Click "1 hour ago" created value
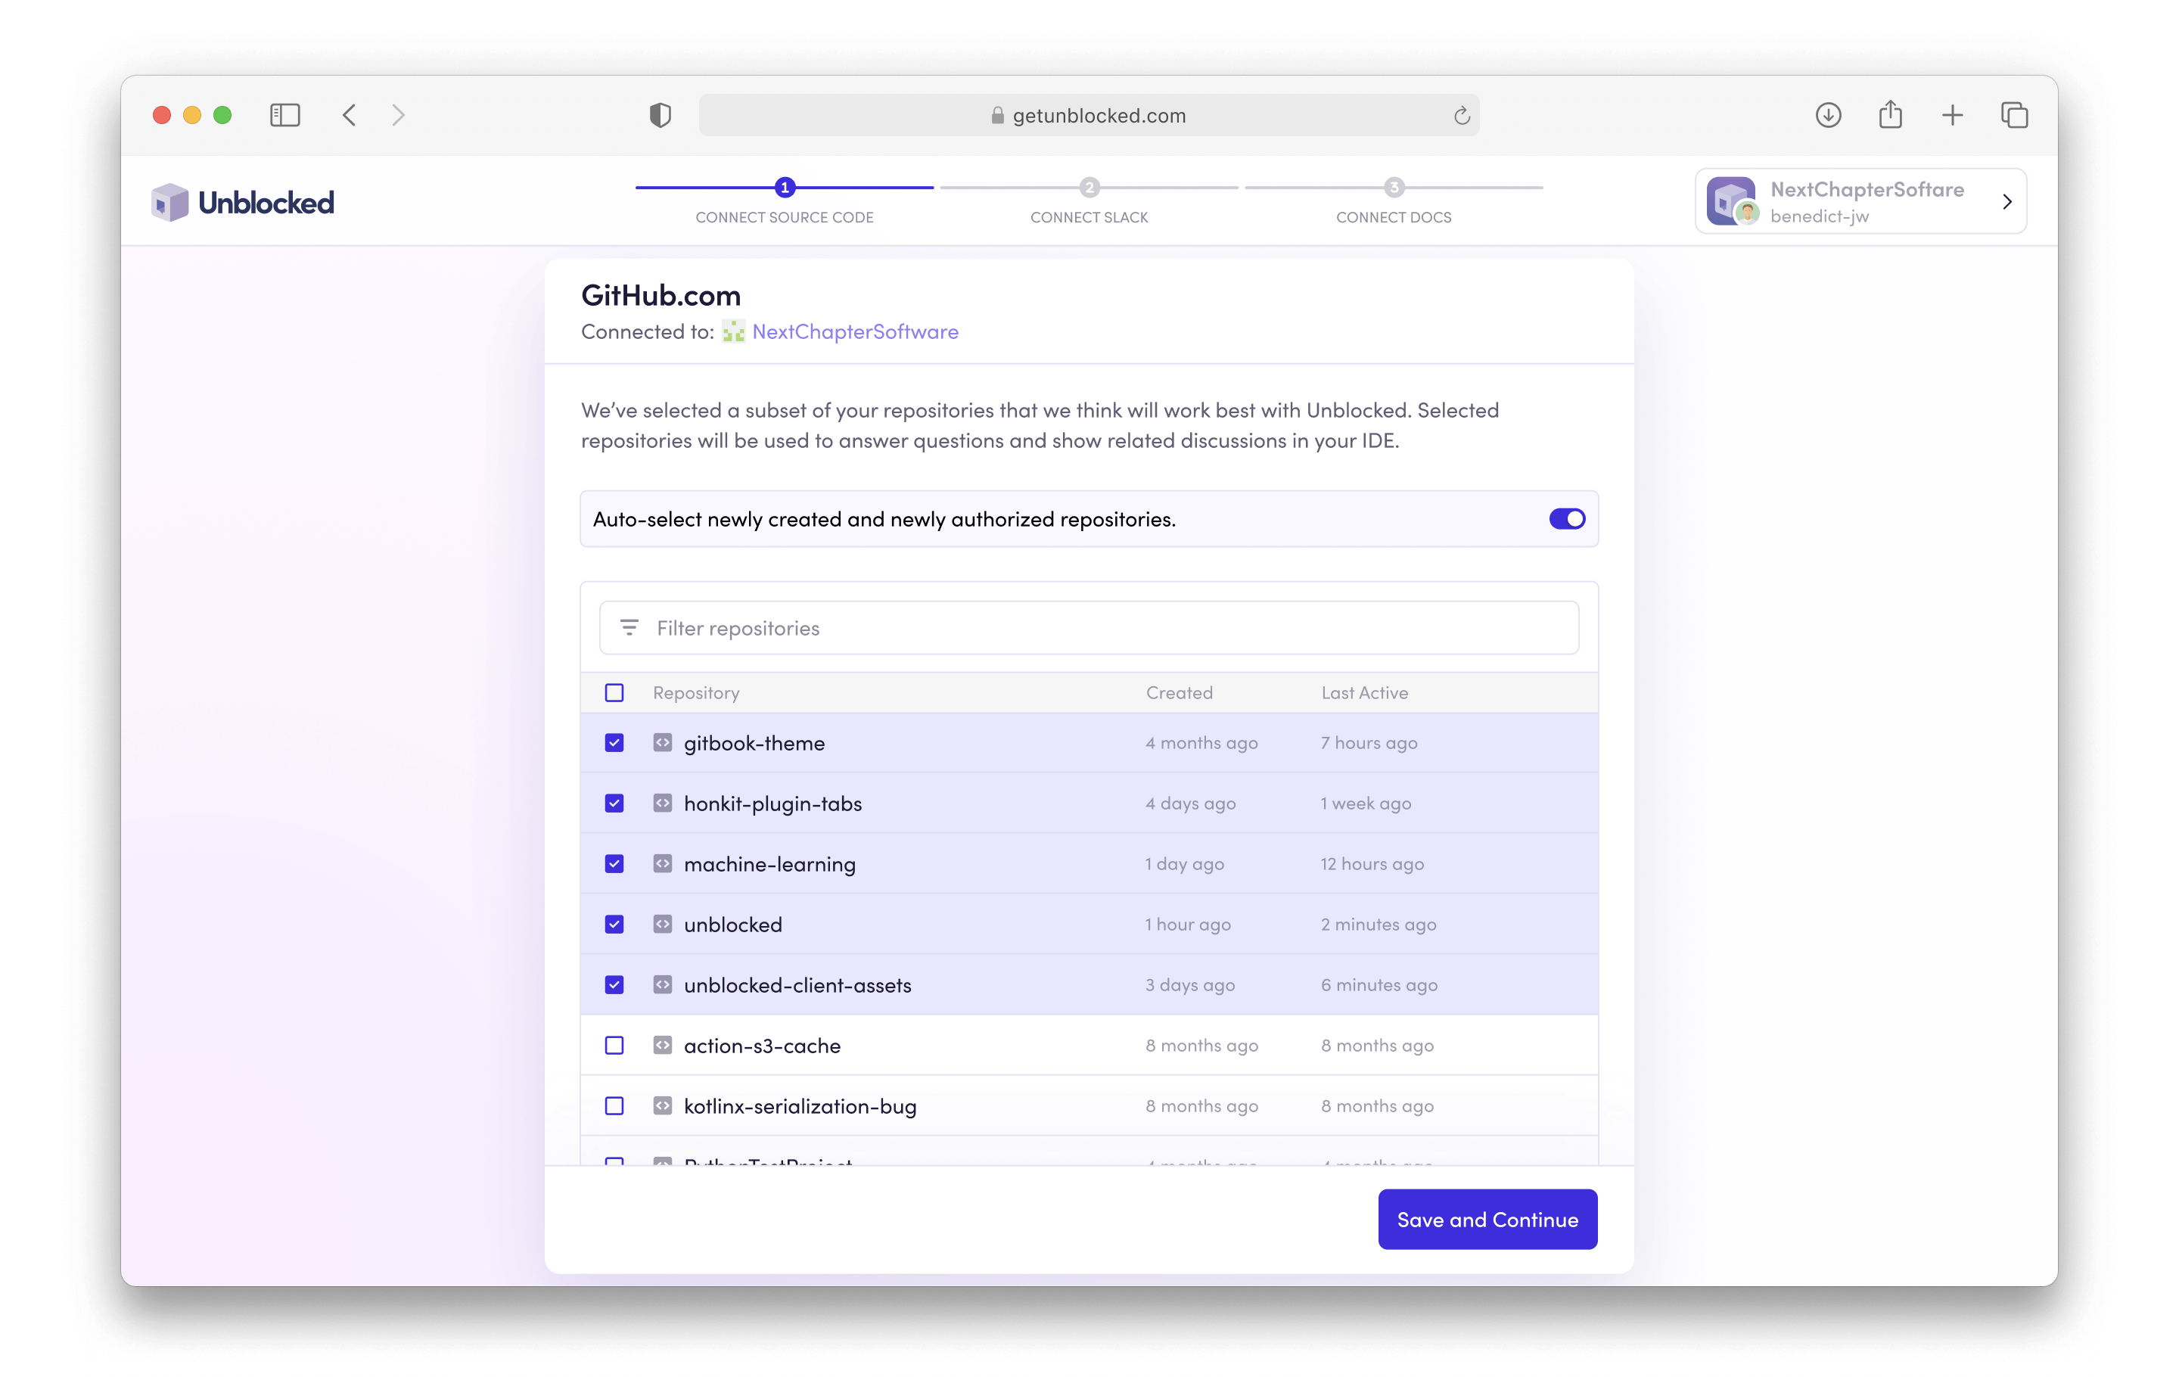Image resolution: width=2179 pixels, height=1377 pixels. click(1188, 925)
